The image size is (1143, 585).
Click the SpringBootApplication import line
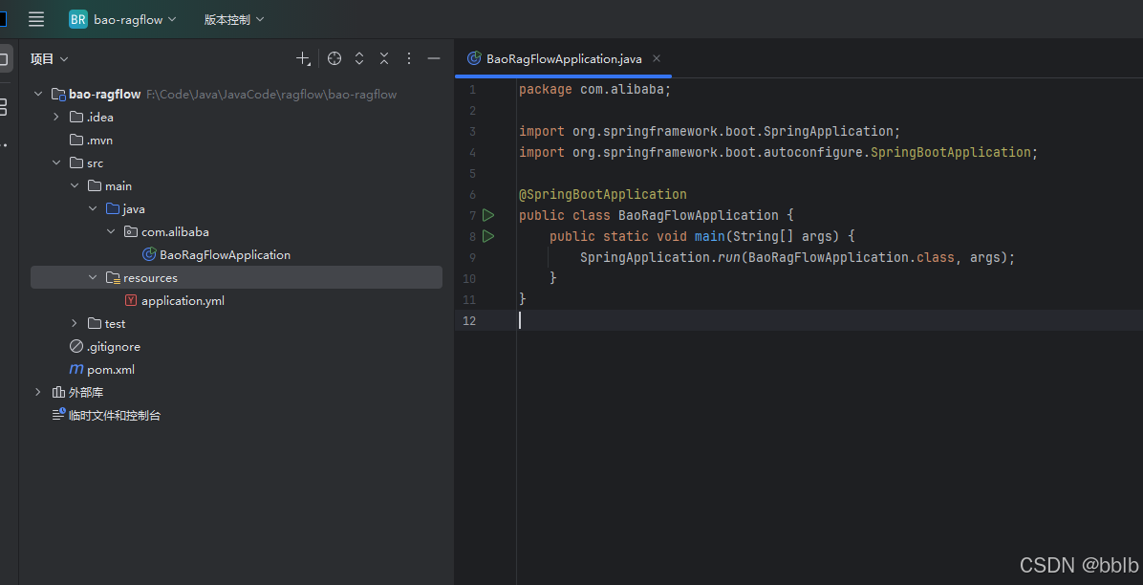click(779, 152)
